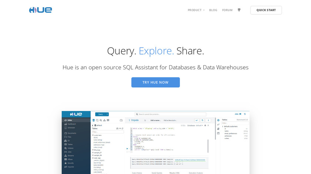This screenshot has width=311, height=174.
Task: Click the magnifier assist icon above default
Action: (101, 120)
